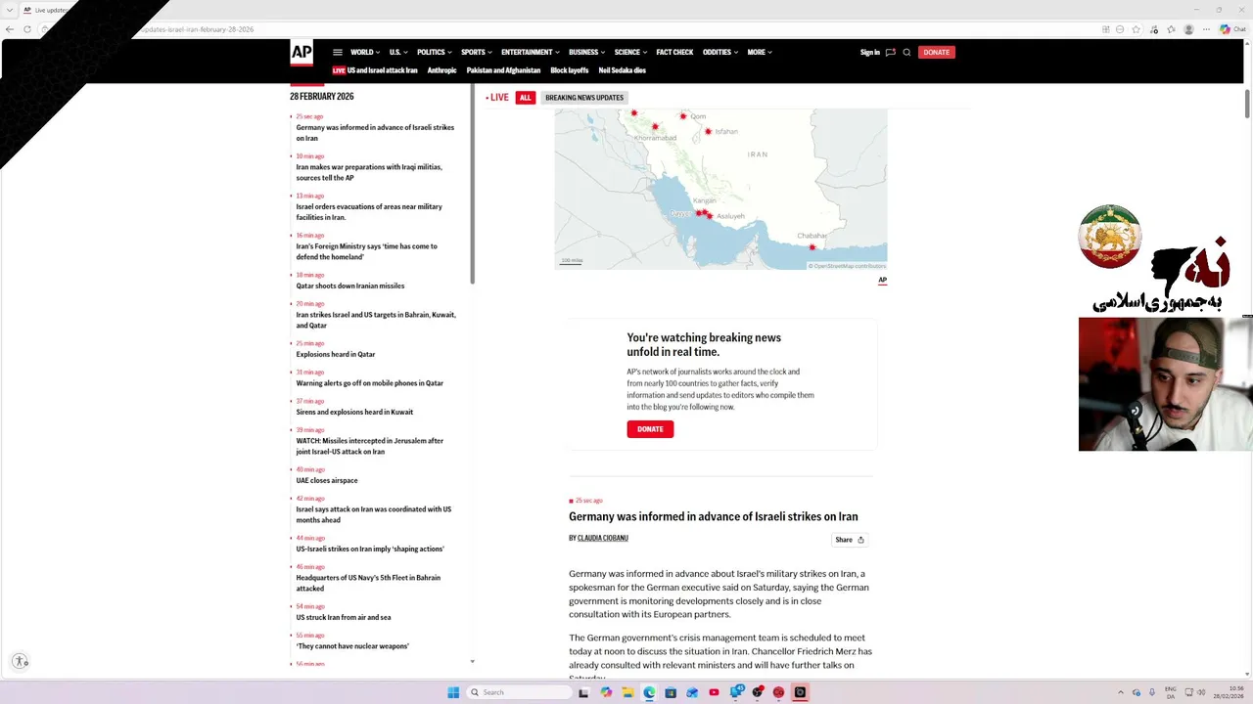The width and height of the screenshot is (1253, 704).
Task: Open the hamburger menu beside the AP logo
Action: [338, 53]
